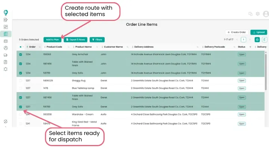The height and width of the screenshot is (151, 269).
Task: Click the Create Order button
Action: tap(236, 32)
